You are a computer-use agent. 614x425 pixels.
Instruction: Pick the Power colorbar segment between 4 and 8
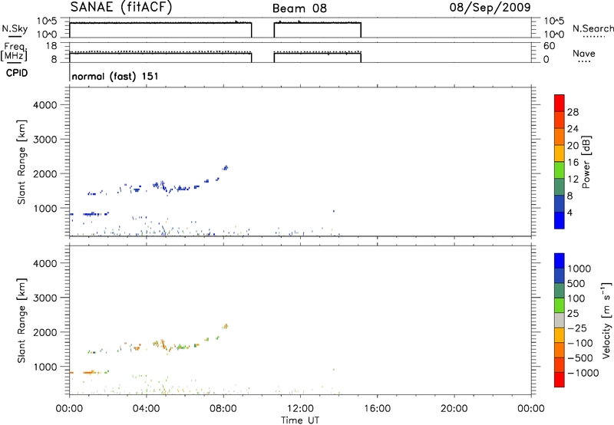pos(560,203)
